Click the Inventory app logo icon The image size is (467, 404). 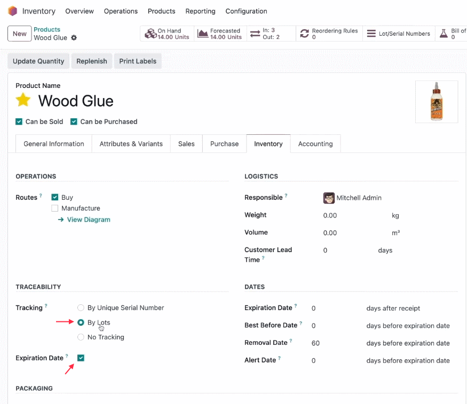12,11
